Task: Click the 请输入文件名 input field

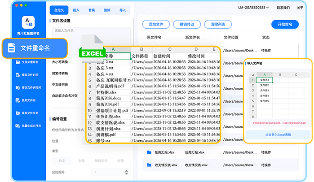Action: 90,31
